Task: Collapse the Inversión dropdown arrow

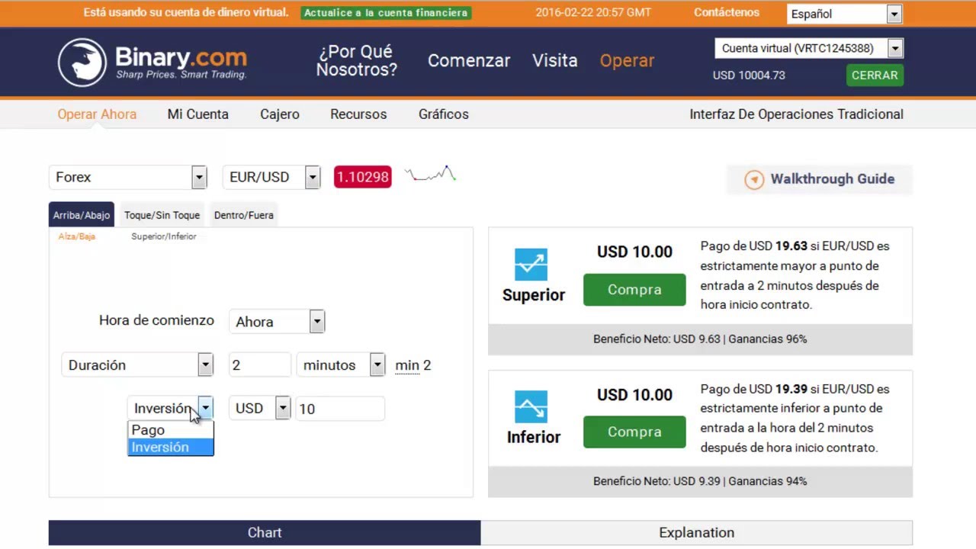Action: (205, 408)
